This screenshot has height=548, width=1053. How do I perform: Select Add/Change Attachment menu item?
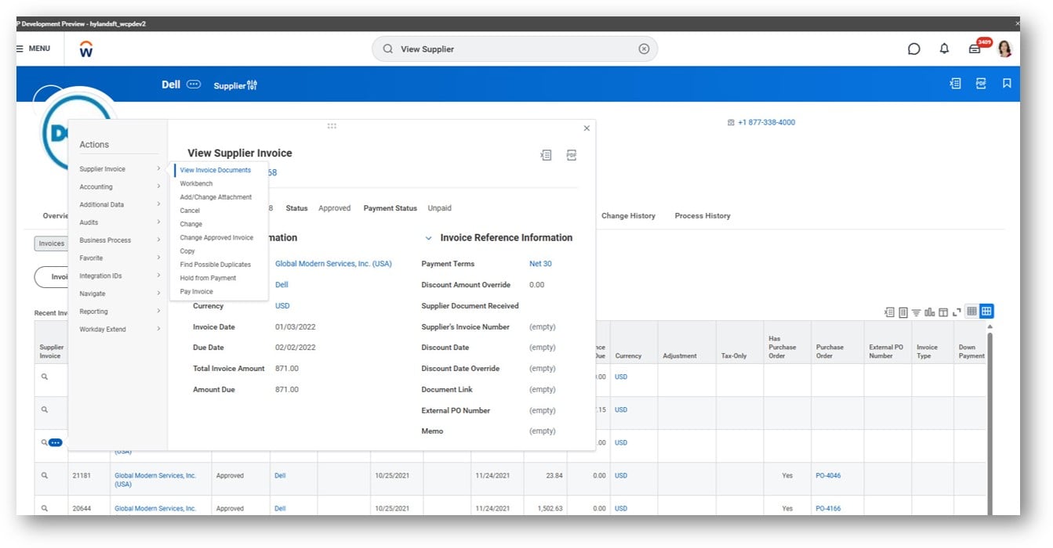coord(216,197)
